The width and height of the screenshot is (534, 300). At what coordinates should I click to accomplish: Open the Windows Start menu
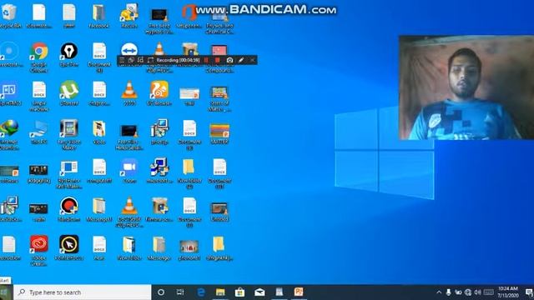coord(4,292)
